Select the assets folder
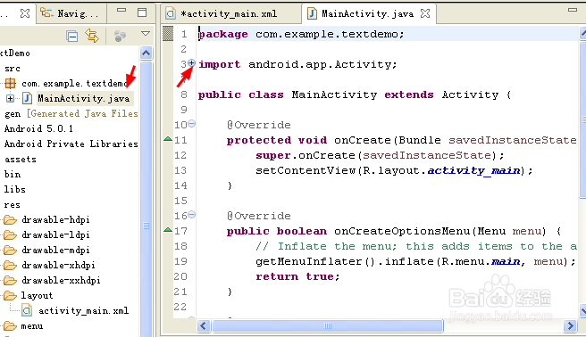 [21, 160]
